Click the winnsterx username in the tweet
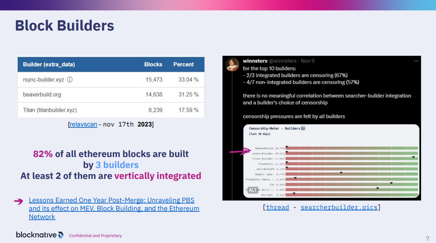This screenshot has width=436, height=243. point(255,61)
